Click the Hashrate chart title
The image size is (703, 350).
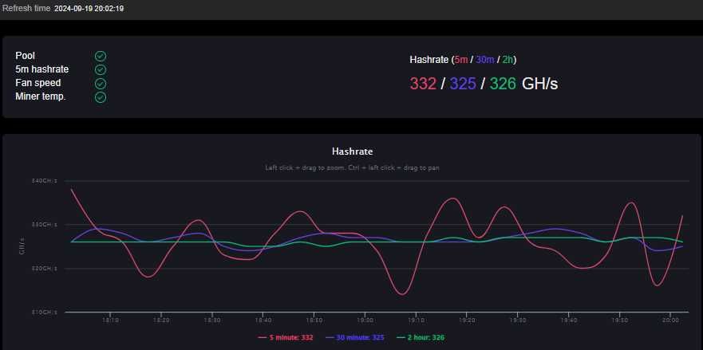click(x=352, y=151)
